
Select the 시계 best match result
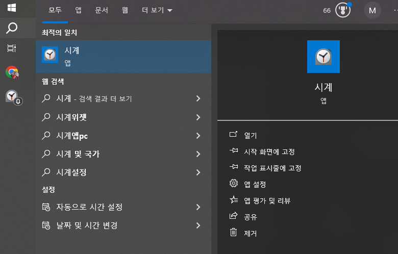click(x=123, y=57)
